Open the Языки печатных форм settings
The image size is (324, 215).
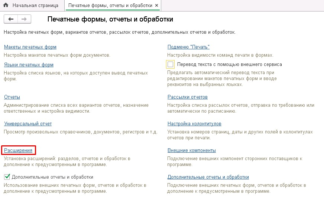coord(29,65)
